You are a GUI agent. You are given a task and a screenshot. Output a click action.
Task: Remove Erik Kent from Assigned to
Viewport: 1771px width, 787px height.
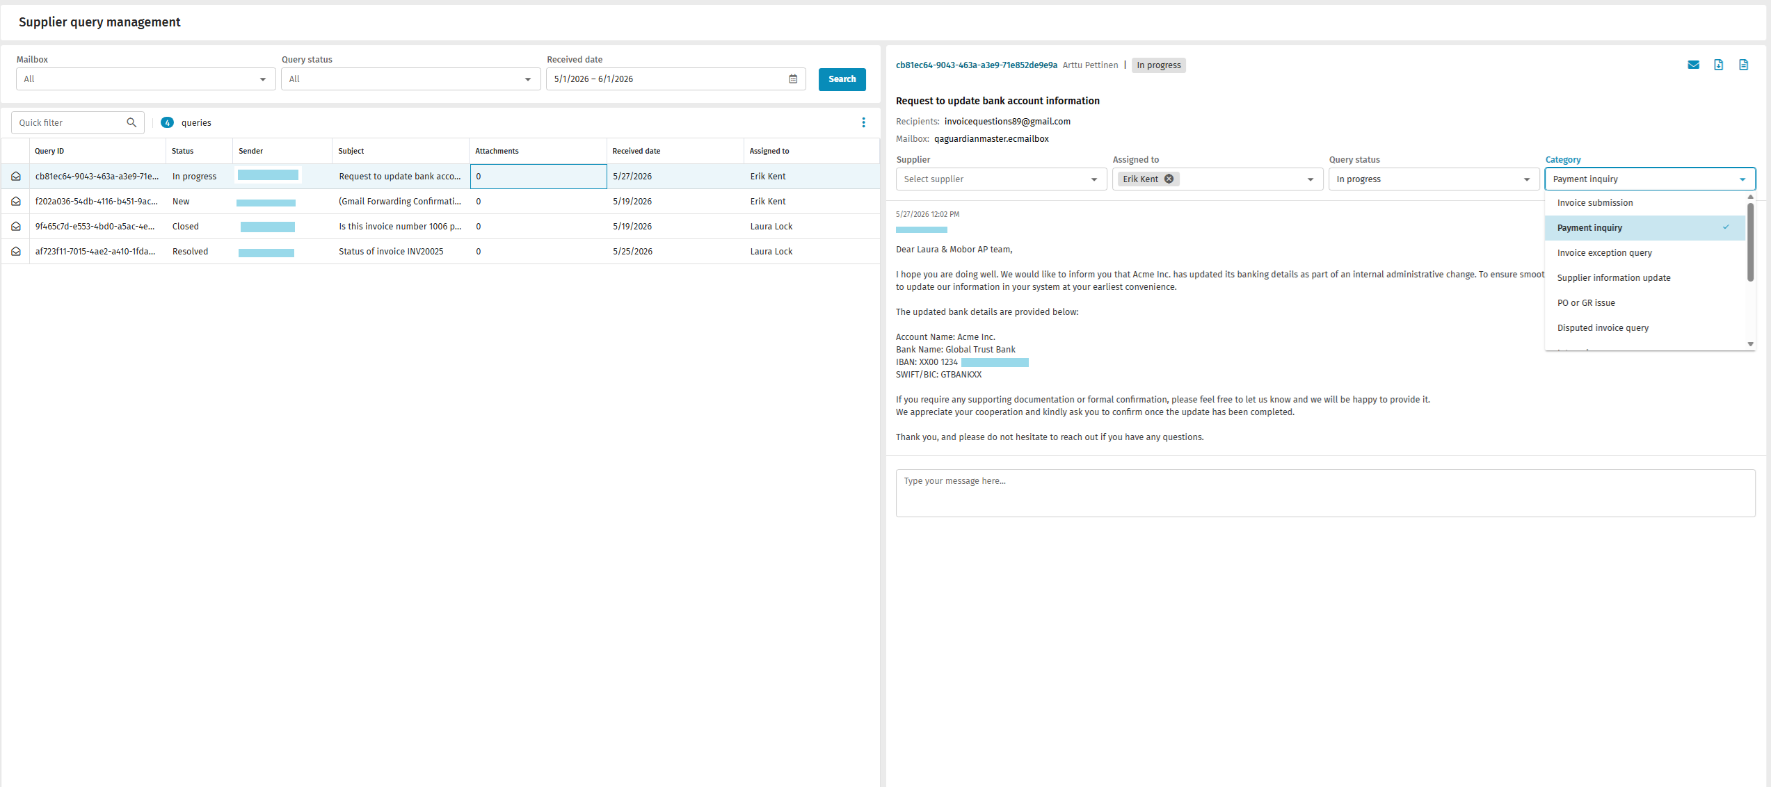(1169, 179)
